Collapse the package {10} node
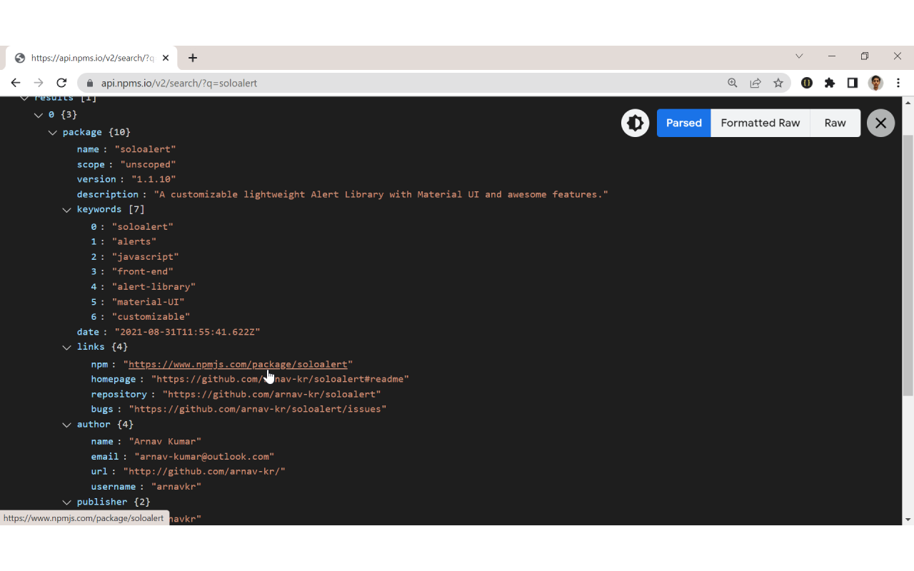 click(53, 132)
